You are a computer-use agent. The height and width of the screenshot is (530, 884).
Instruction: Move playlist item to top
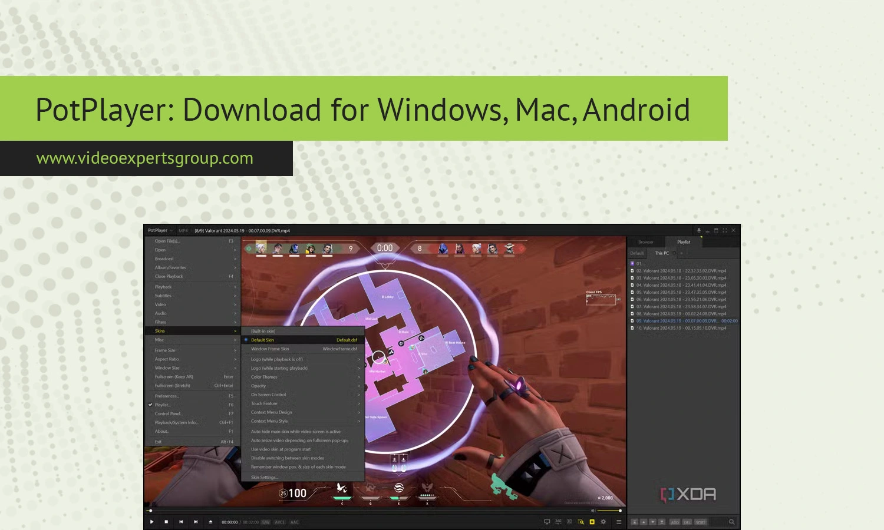tap(635, 522)
